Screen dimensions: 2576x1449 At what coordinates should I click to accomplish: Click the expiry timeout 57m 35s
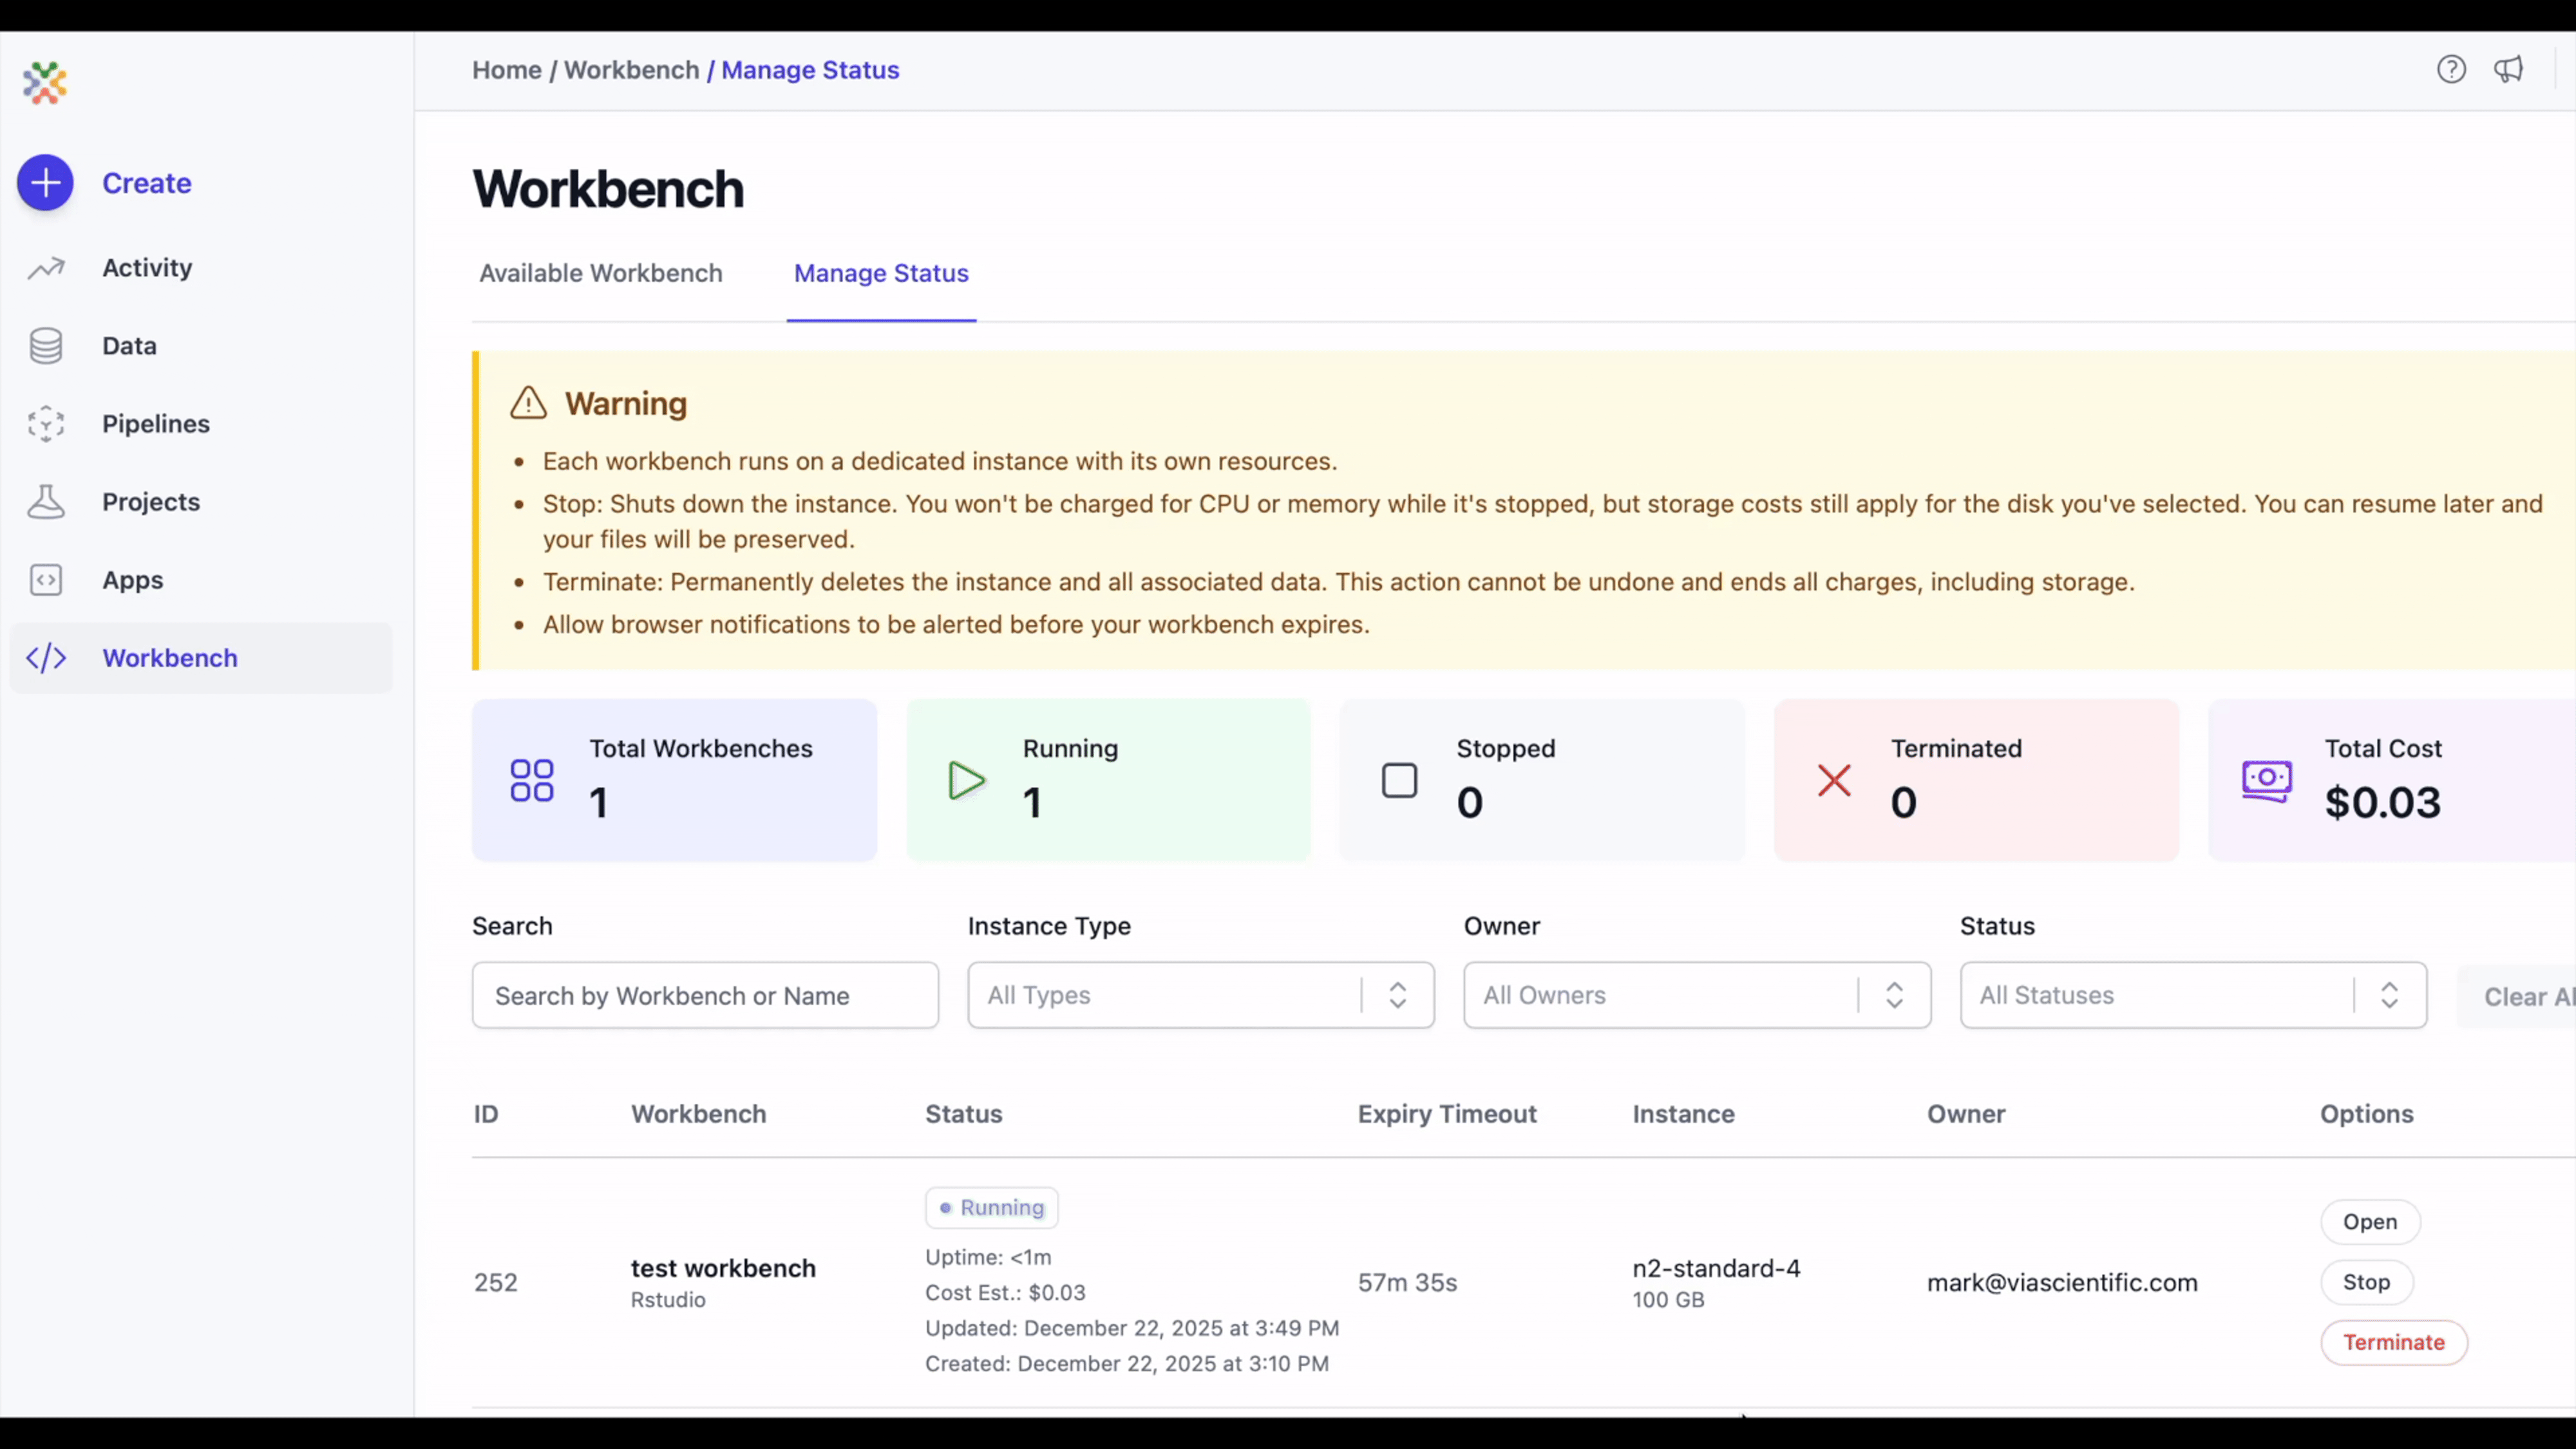(1407, 1282)
